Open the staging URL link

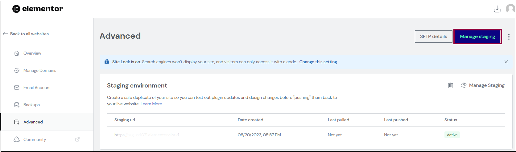coord(147,135)
